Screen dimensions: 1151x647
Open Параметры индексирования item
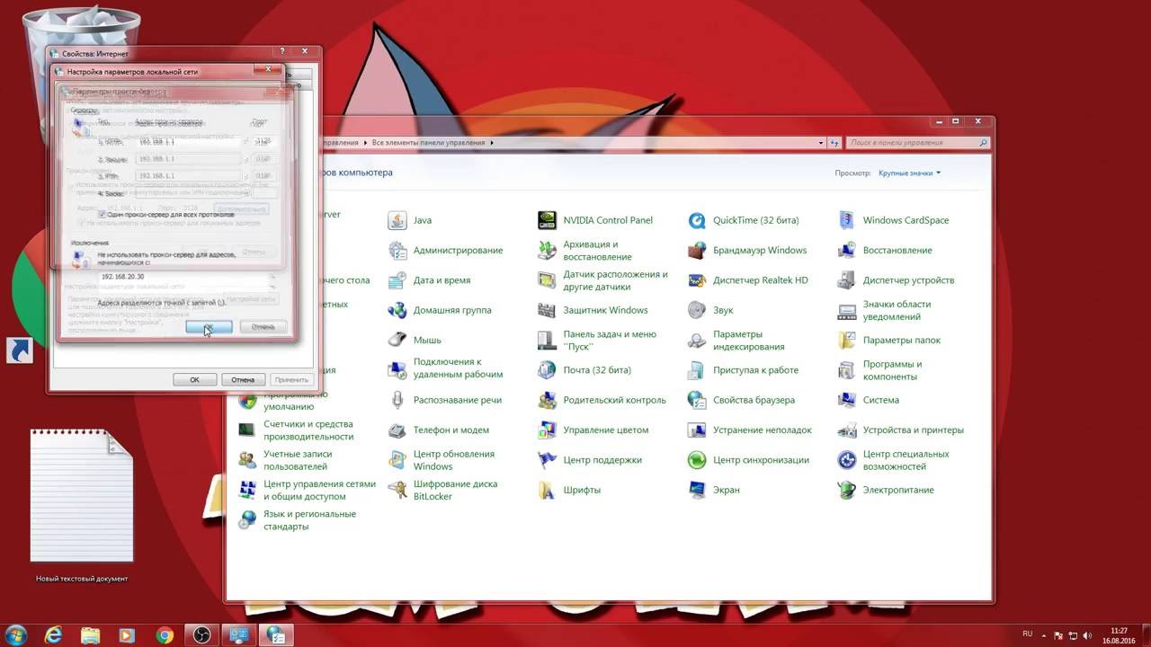click(736, 340)
